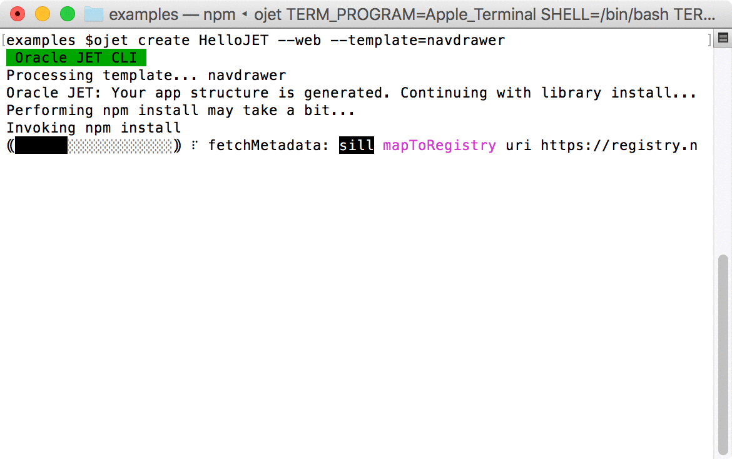Close the Terminal window with red button
This screenshot has width=732, height=459.
click(18, 14)
